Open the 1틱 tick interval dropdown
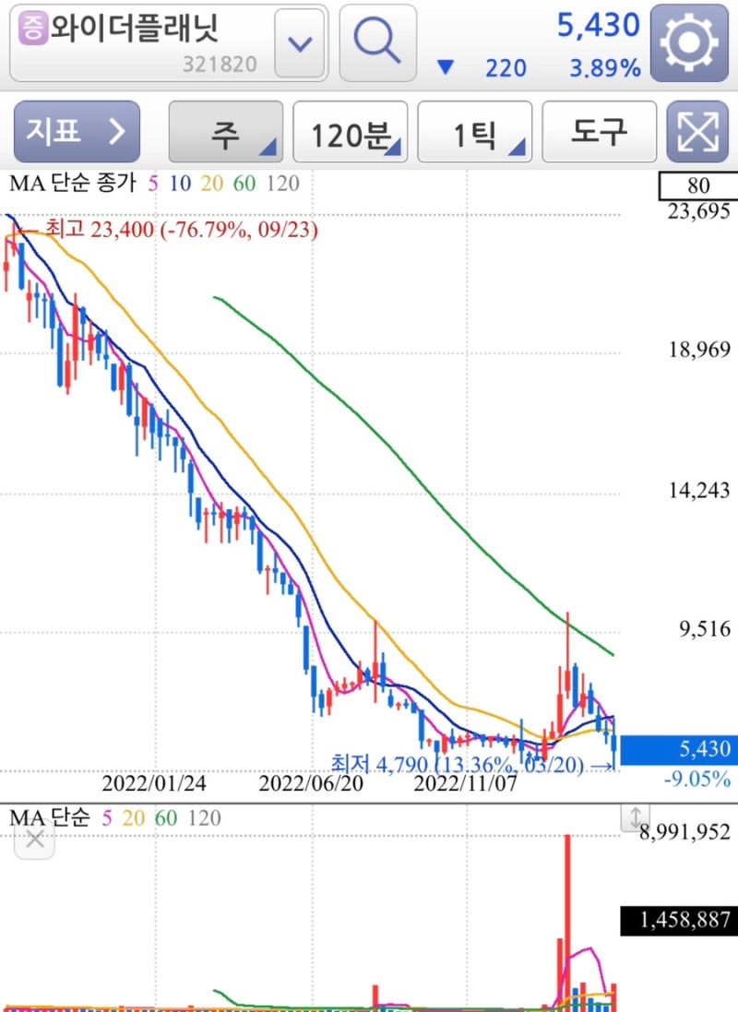This screenshot has height=1012, width=738. tap(475, 132)
